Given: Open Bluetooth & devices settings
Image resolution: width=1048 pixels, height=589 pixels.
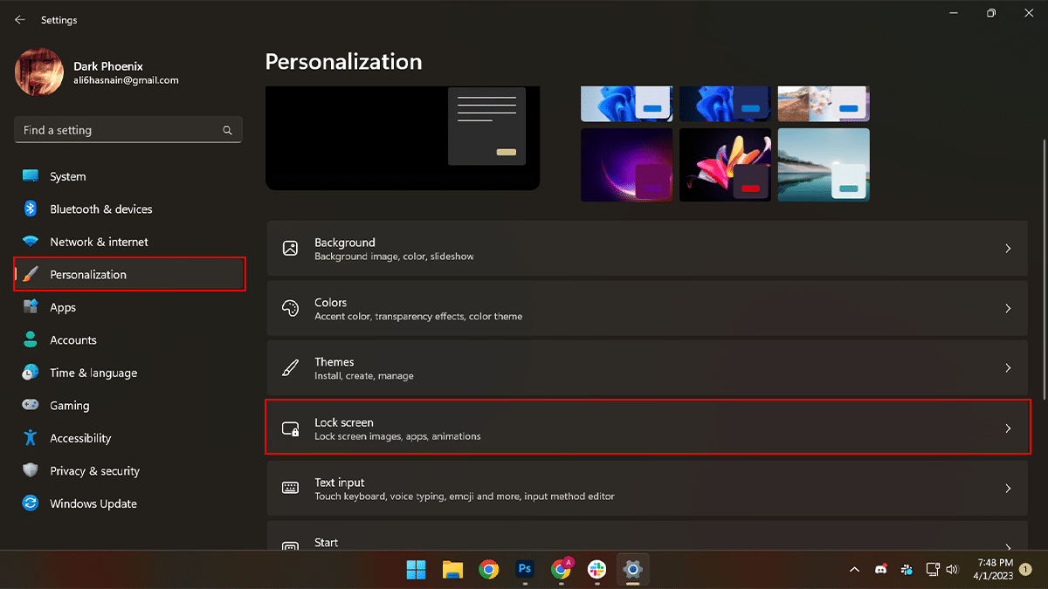Looking at the screenshot, I should (x=100, y=209).
